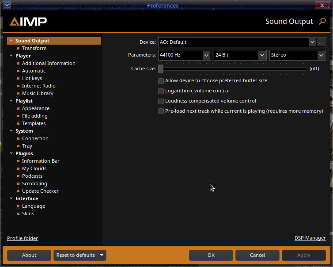Open the Skins settings page
The image size is (333, 267).
click(x=28, y=214)
